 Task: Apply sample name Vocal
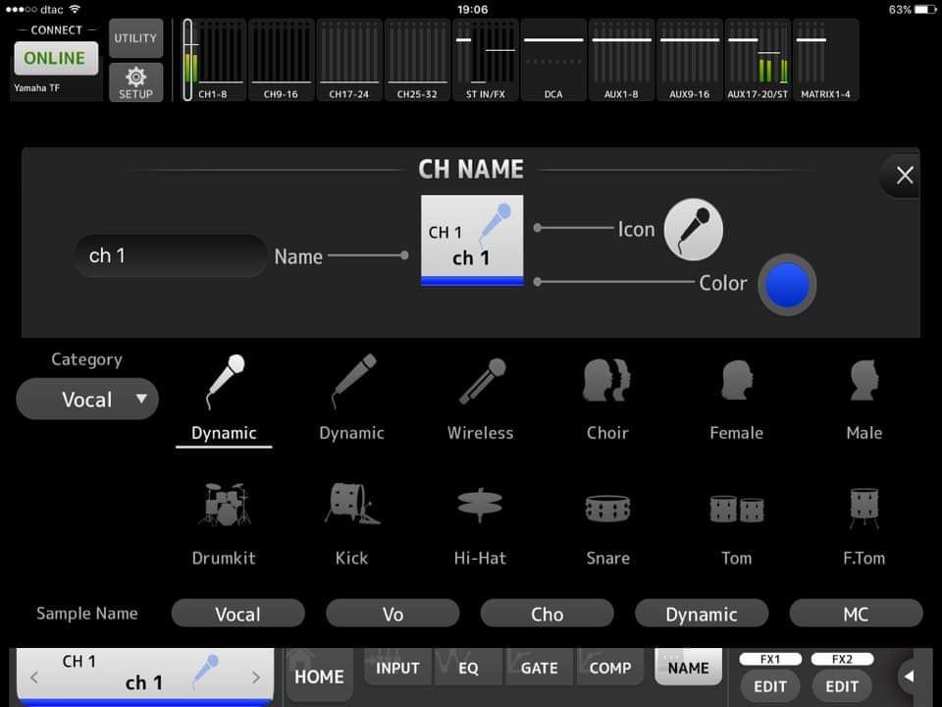[237, 614]
